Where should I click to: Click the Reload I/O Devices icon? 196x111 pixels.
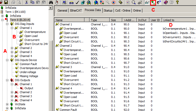point(102,2)
